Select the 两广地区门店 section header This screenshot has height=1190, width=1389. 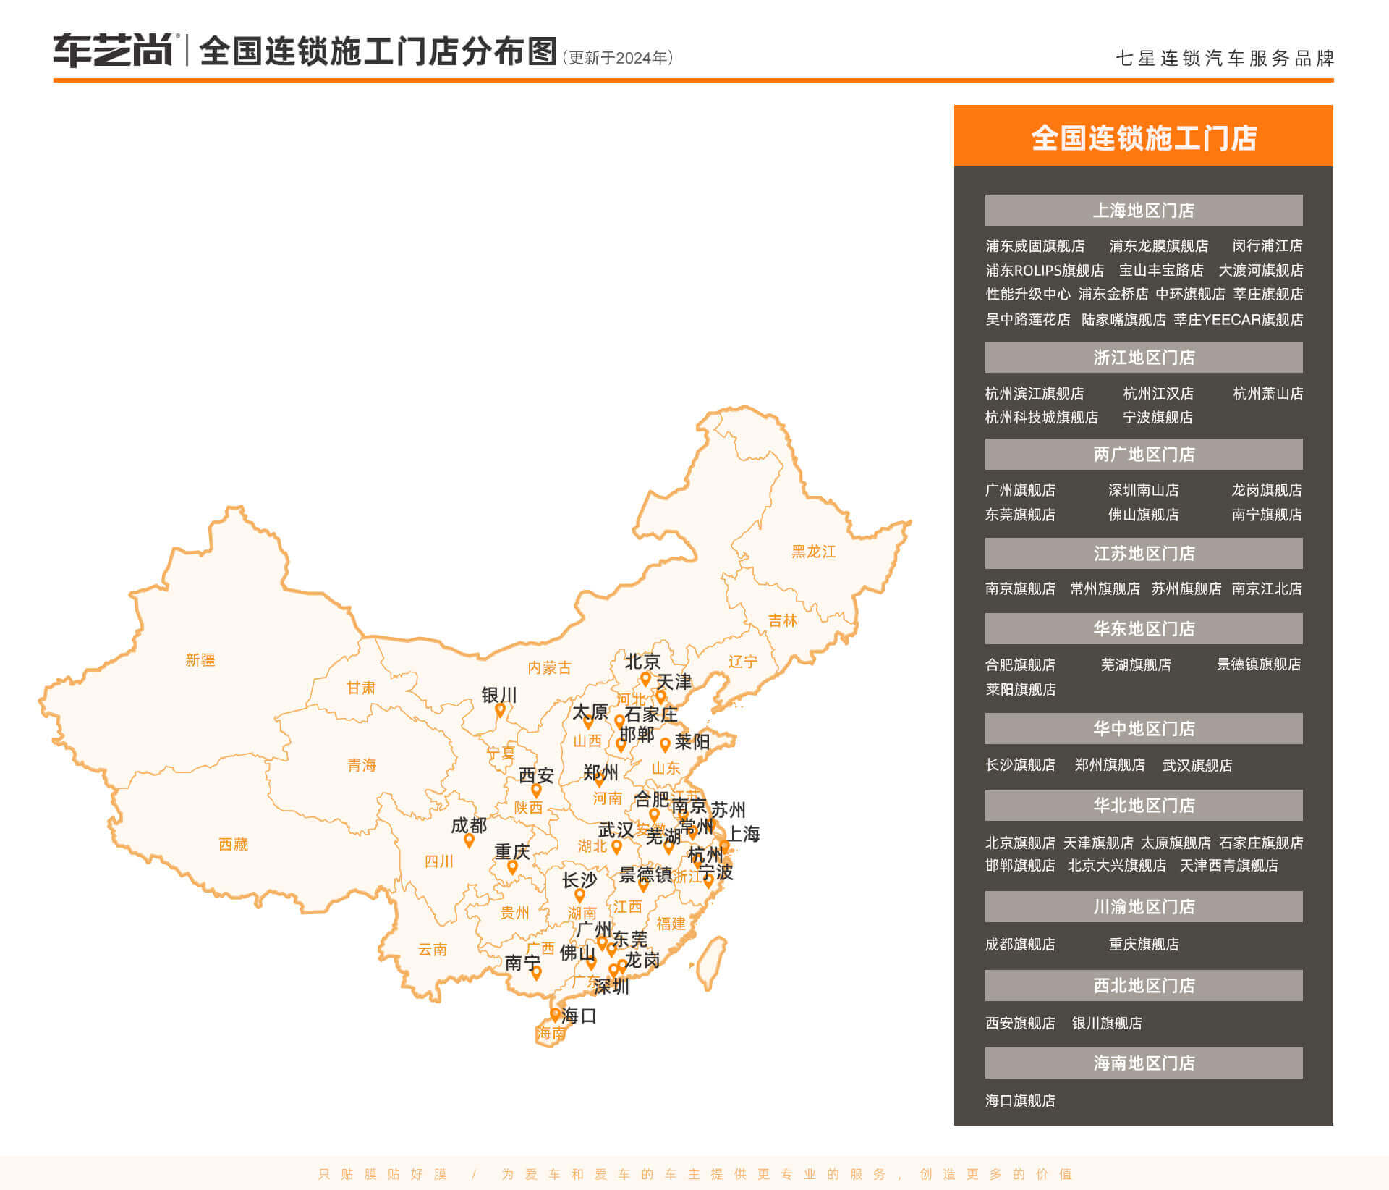pyautogui.click(x=1143, y=454)
